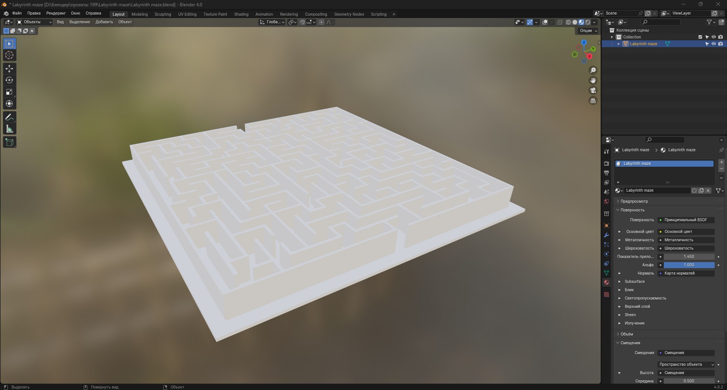Open the Texture checker properties tab
The width and height of the screenshot is (727, 390).
[607, 294]
